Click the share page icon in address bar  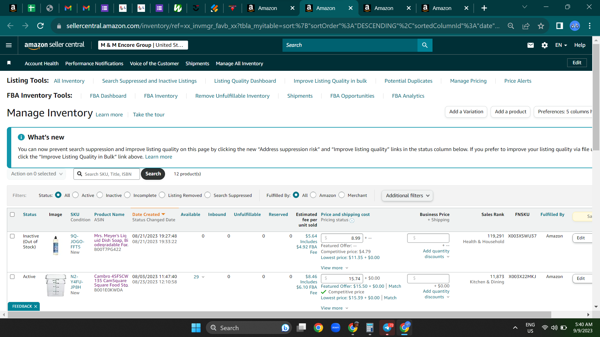(526, 26)
